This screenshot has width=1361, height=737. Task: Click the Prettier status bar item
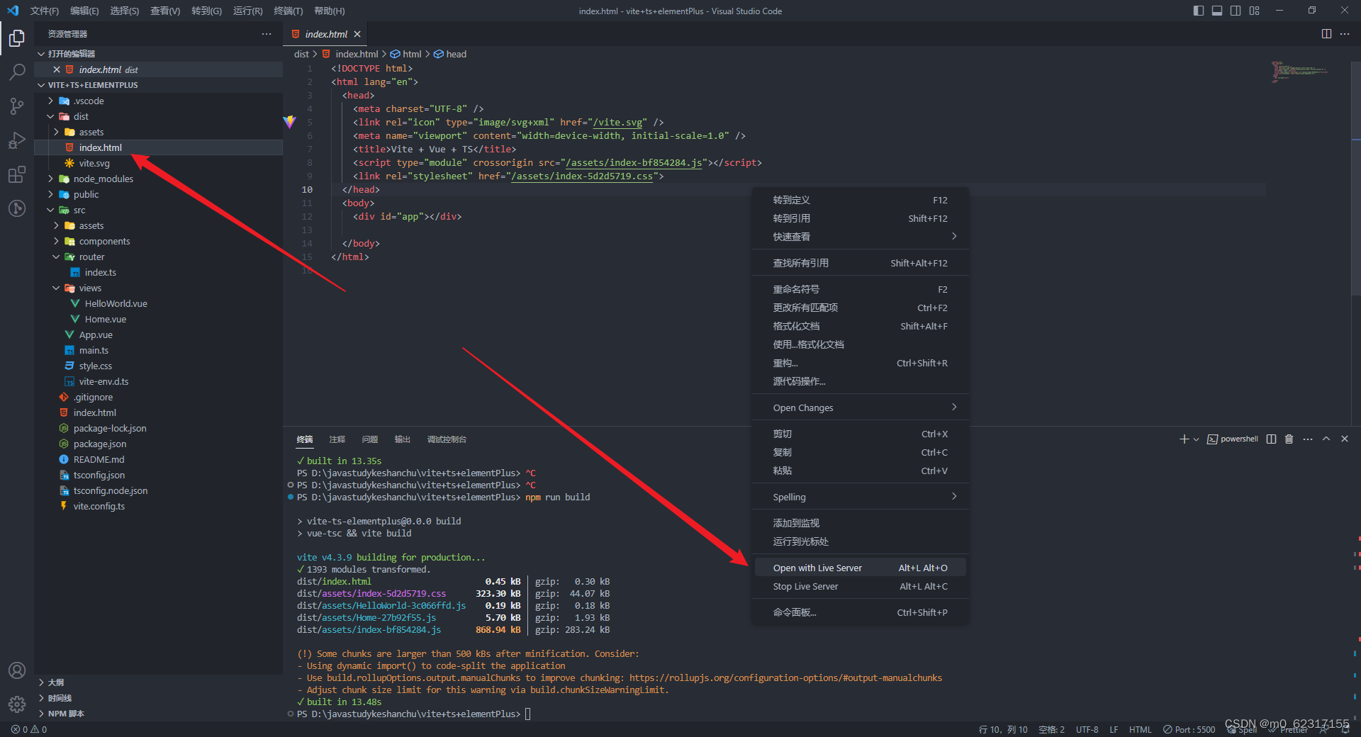tap(1289, 729)
